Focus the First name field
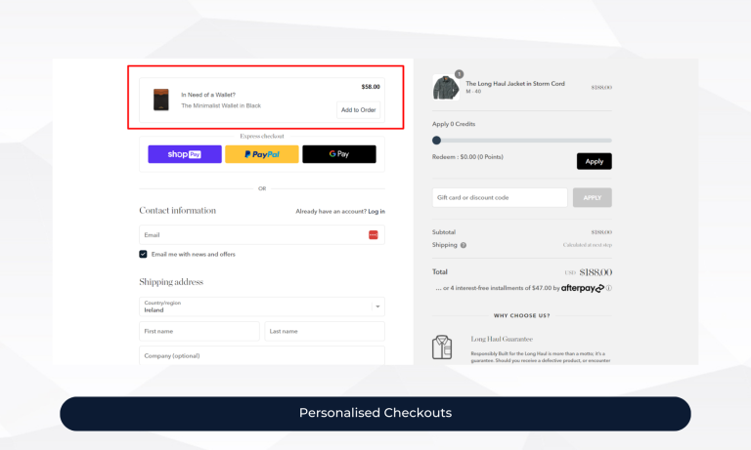The width and height of the screenshot is (751, 450). pyautogui.click(x=199, y=332)
